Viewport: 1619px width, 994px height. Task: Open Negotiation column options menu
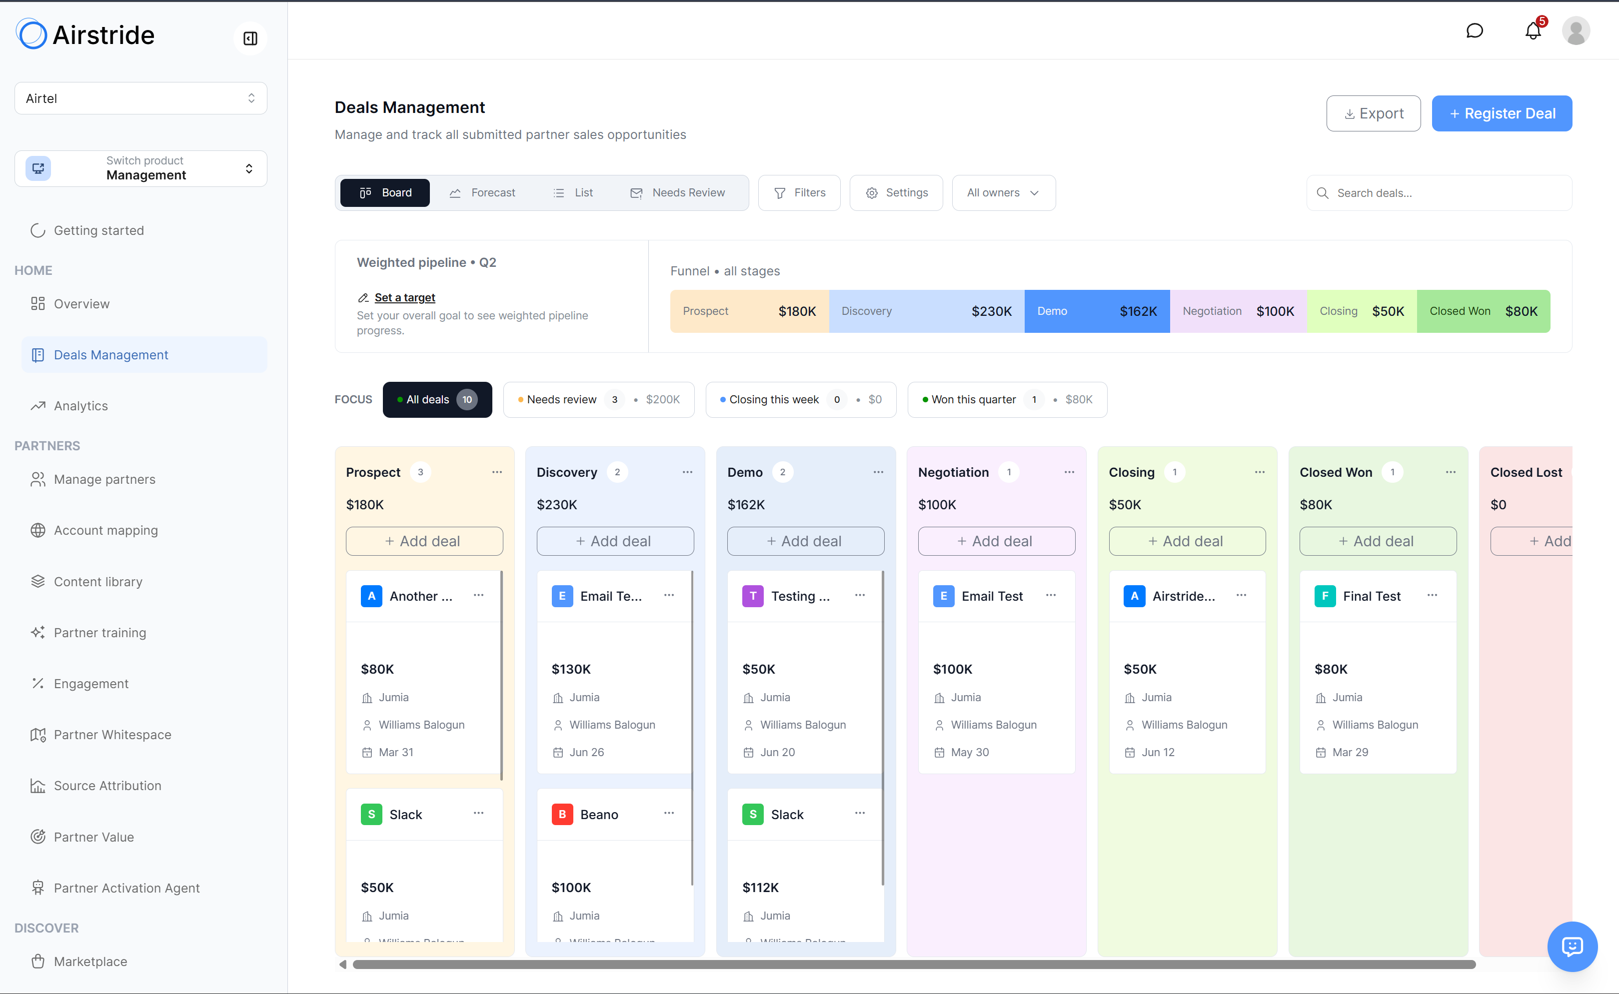[x=1070, y=472]
